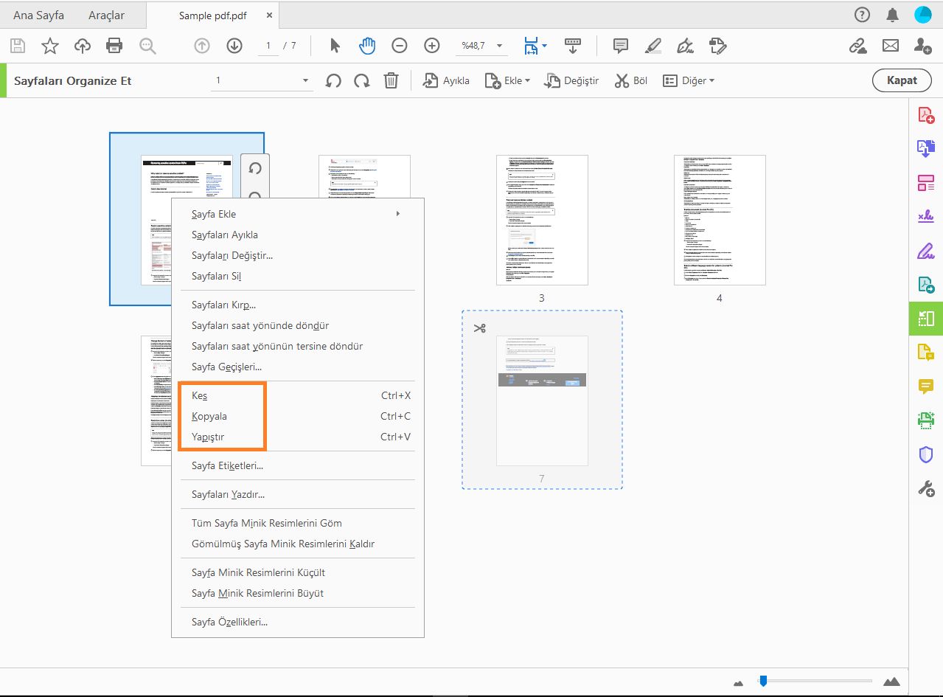Click the zoom in plus icon

pyautogui.click(x=432, y=46)
